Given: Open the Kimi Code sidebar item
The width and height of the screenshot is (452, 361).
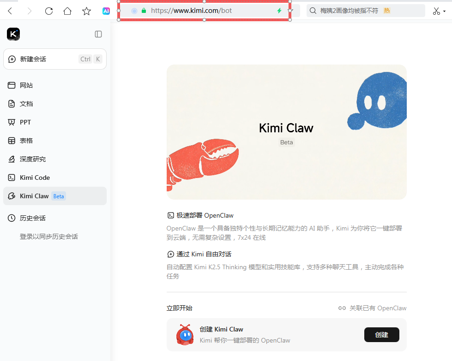Looking at the screenshot, I should coord(55,178).
